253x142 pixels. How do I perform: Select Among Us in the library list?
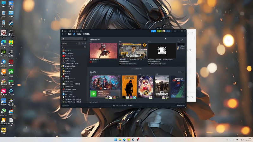[x=68, y=50]
